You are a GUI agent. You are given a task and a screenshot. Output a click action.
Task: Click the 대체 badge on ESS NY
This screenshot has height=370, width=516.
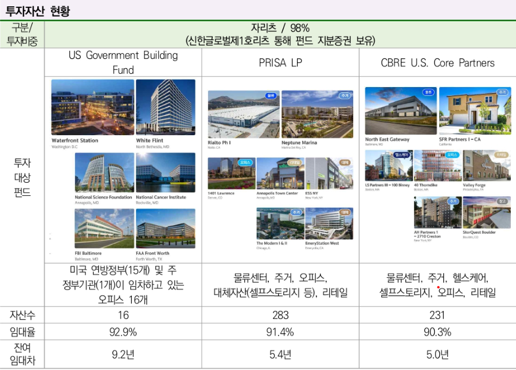[345, 163]
